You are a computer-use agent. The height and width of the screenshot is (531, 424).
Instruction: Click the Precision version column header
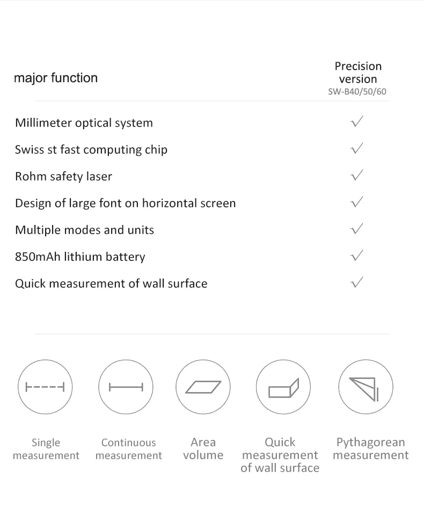coord(358,72)
